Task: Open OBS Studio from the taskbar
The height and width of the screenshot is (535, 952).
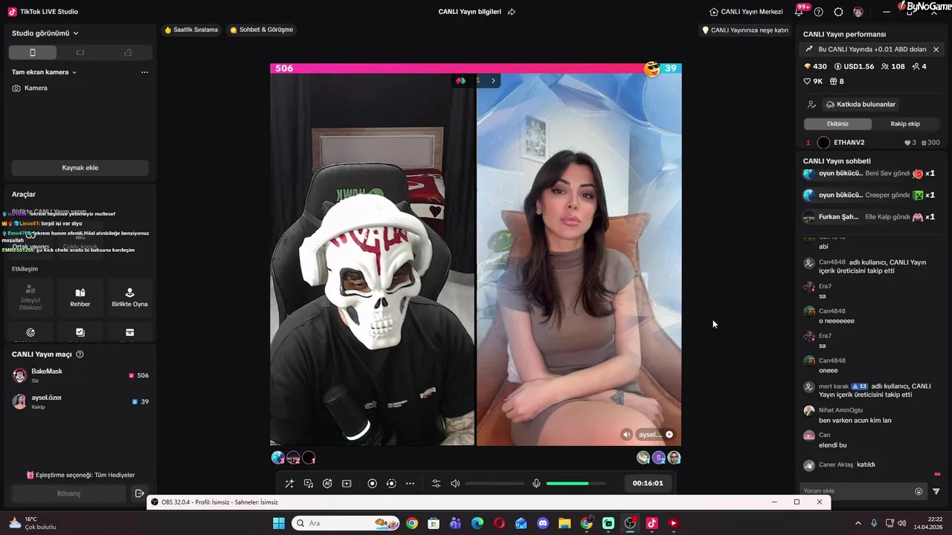Action: [x=630, y=523]
